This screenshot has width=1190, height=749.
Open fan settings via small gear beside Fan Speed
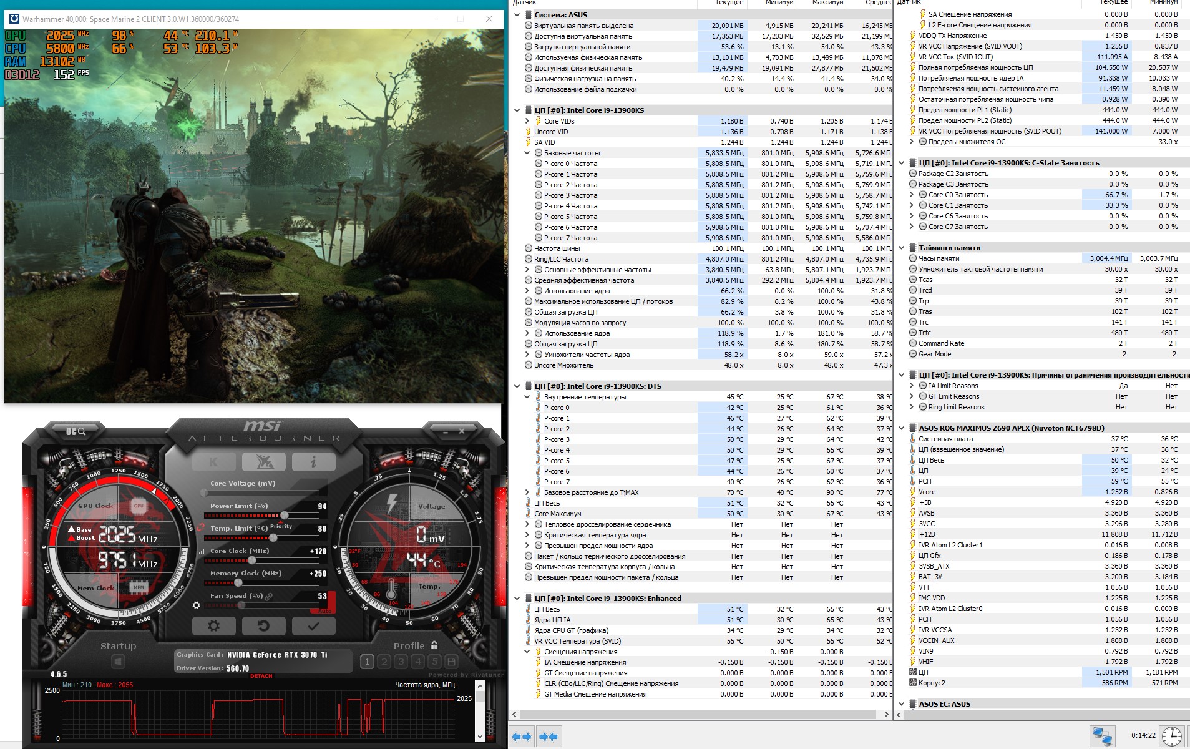click(197, 605)
